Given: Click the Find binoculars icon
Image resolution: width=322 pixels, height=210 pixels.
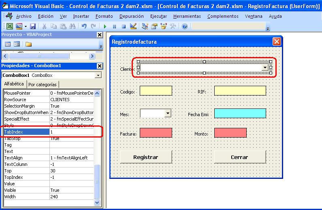Looking at the screenshot, I should [x=72, y=26].
